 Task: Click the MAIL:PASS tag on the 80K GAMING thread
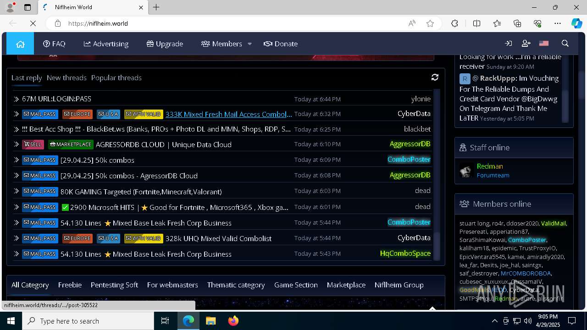40,192
